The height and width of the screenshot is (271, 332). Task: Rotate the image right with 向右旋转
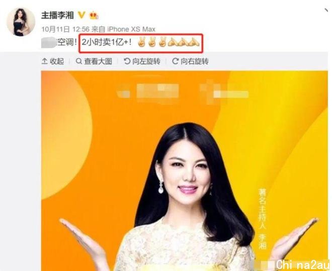click(190, 61)
